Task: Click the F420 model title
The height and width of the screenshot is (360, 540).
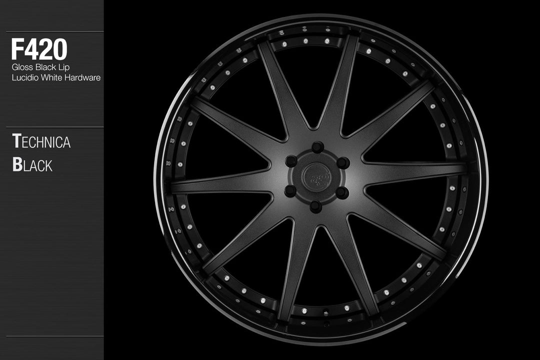Action: [x=39, y=49]
